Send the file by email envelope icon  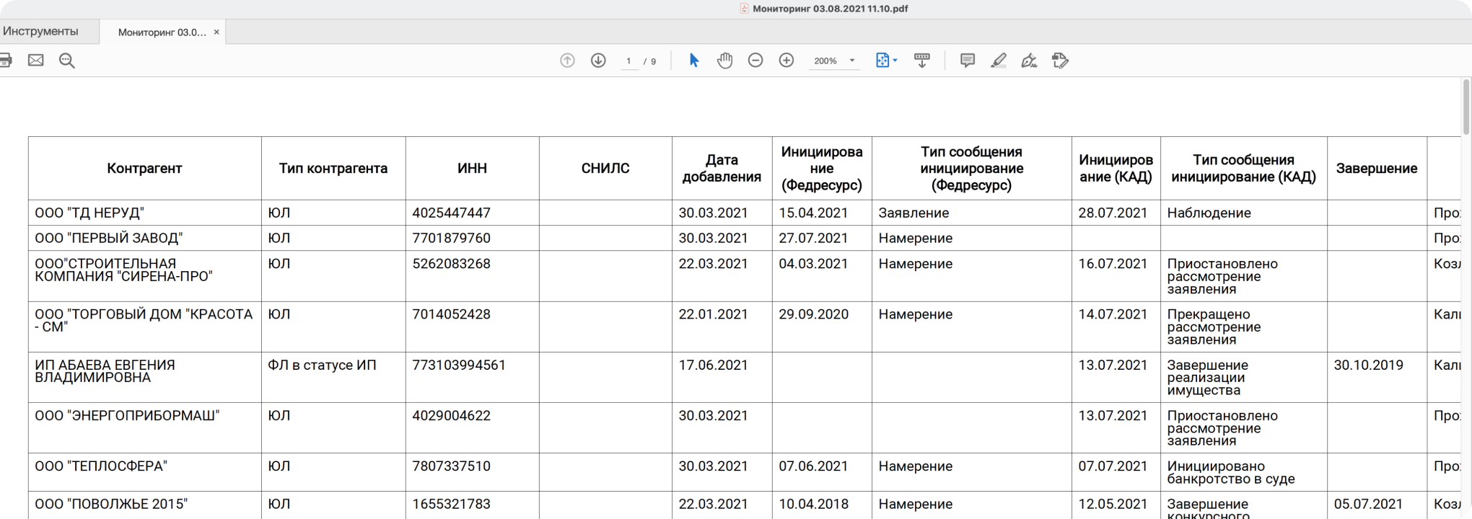35,61
